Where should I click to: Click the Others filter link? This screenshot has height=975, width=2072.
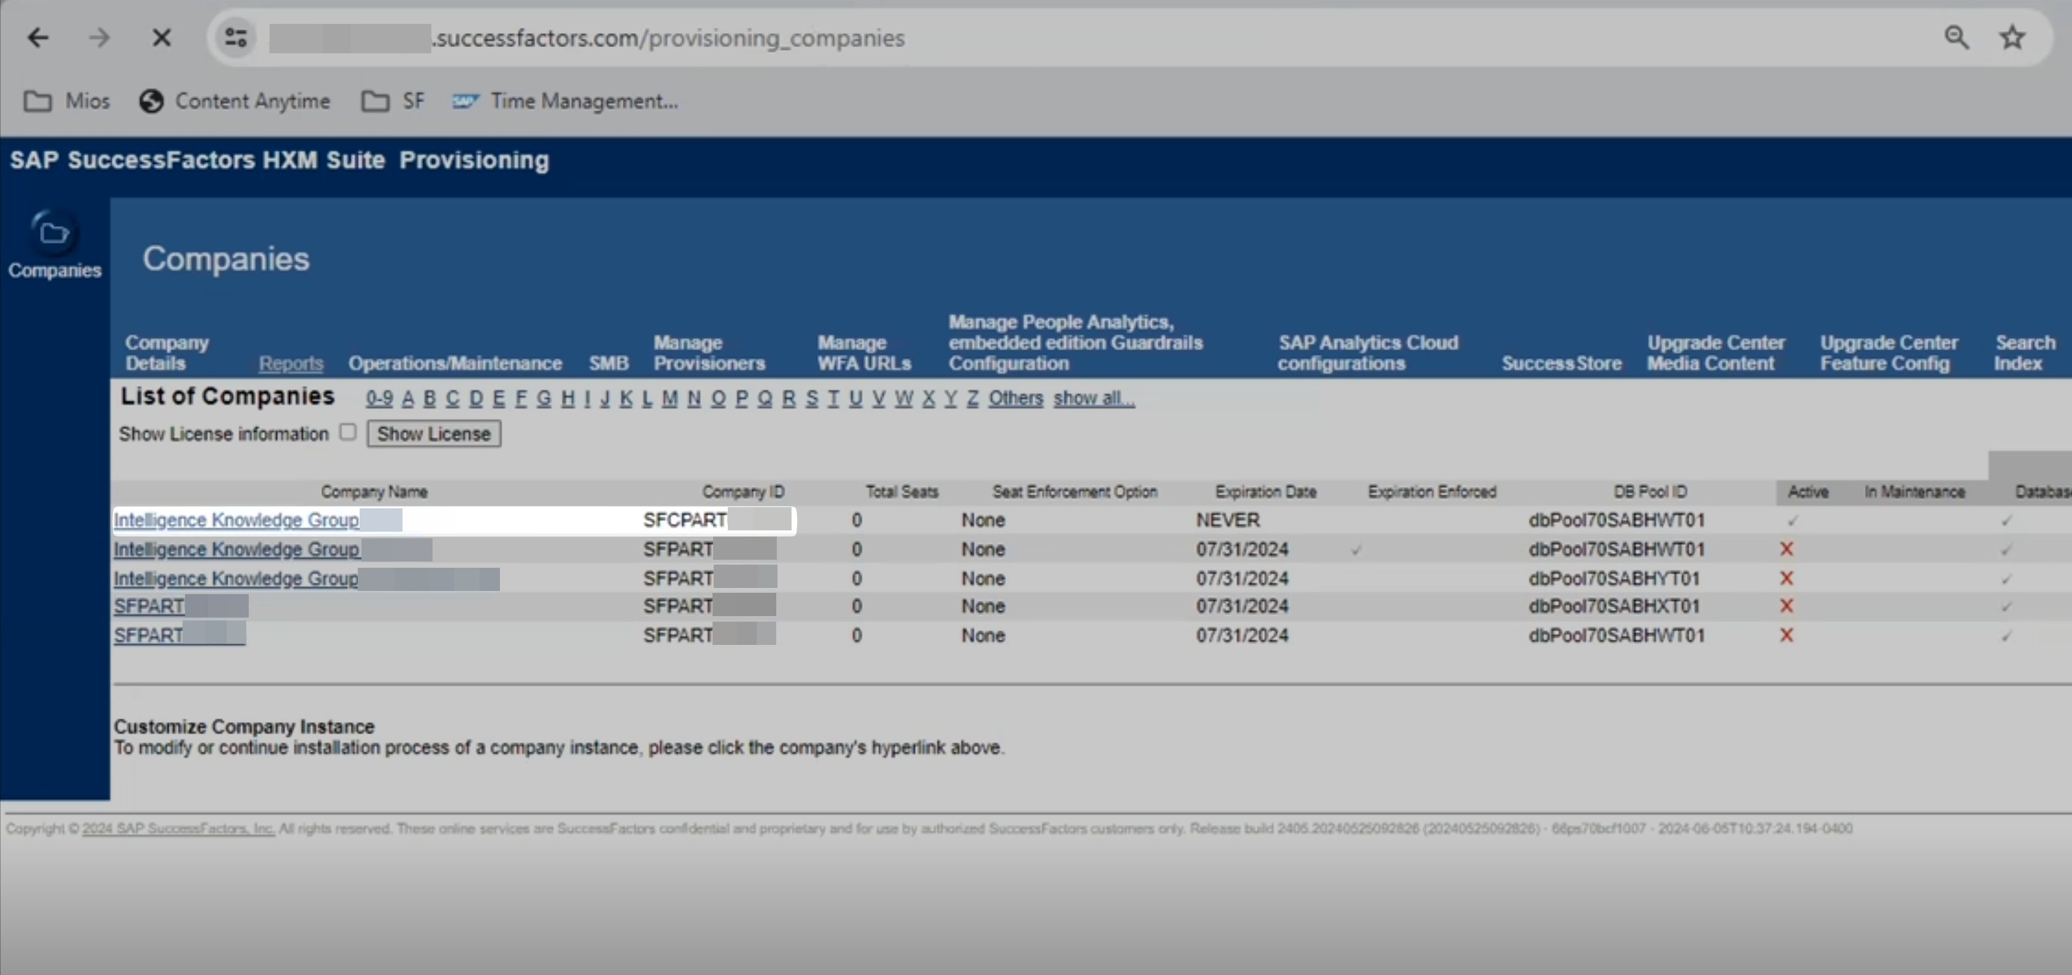(1015, 398)
